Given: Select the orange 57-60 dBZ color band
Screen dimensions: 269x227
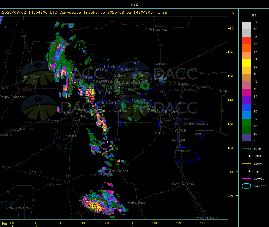Looking at the screenshot, I should (246, 48).
